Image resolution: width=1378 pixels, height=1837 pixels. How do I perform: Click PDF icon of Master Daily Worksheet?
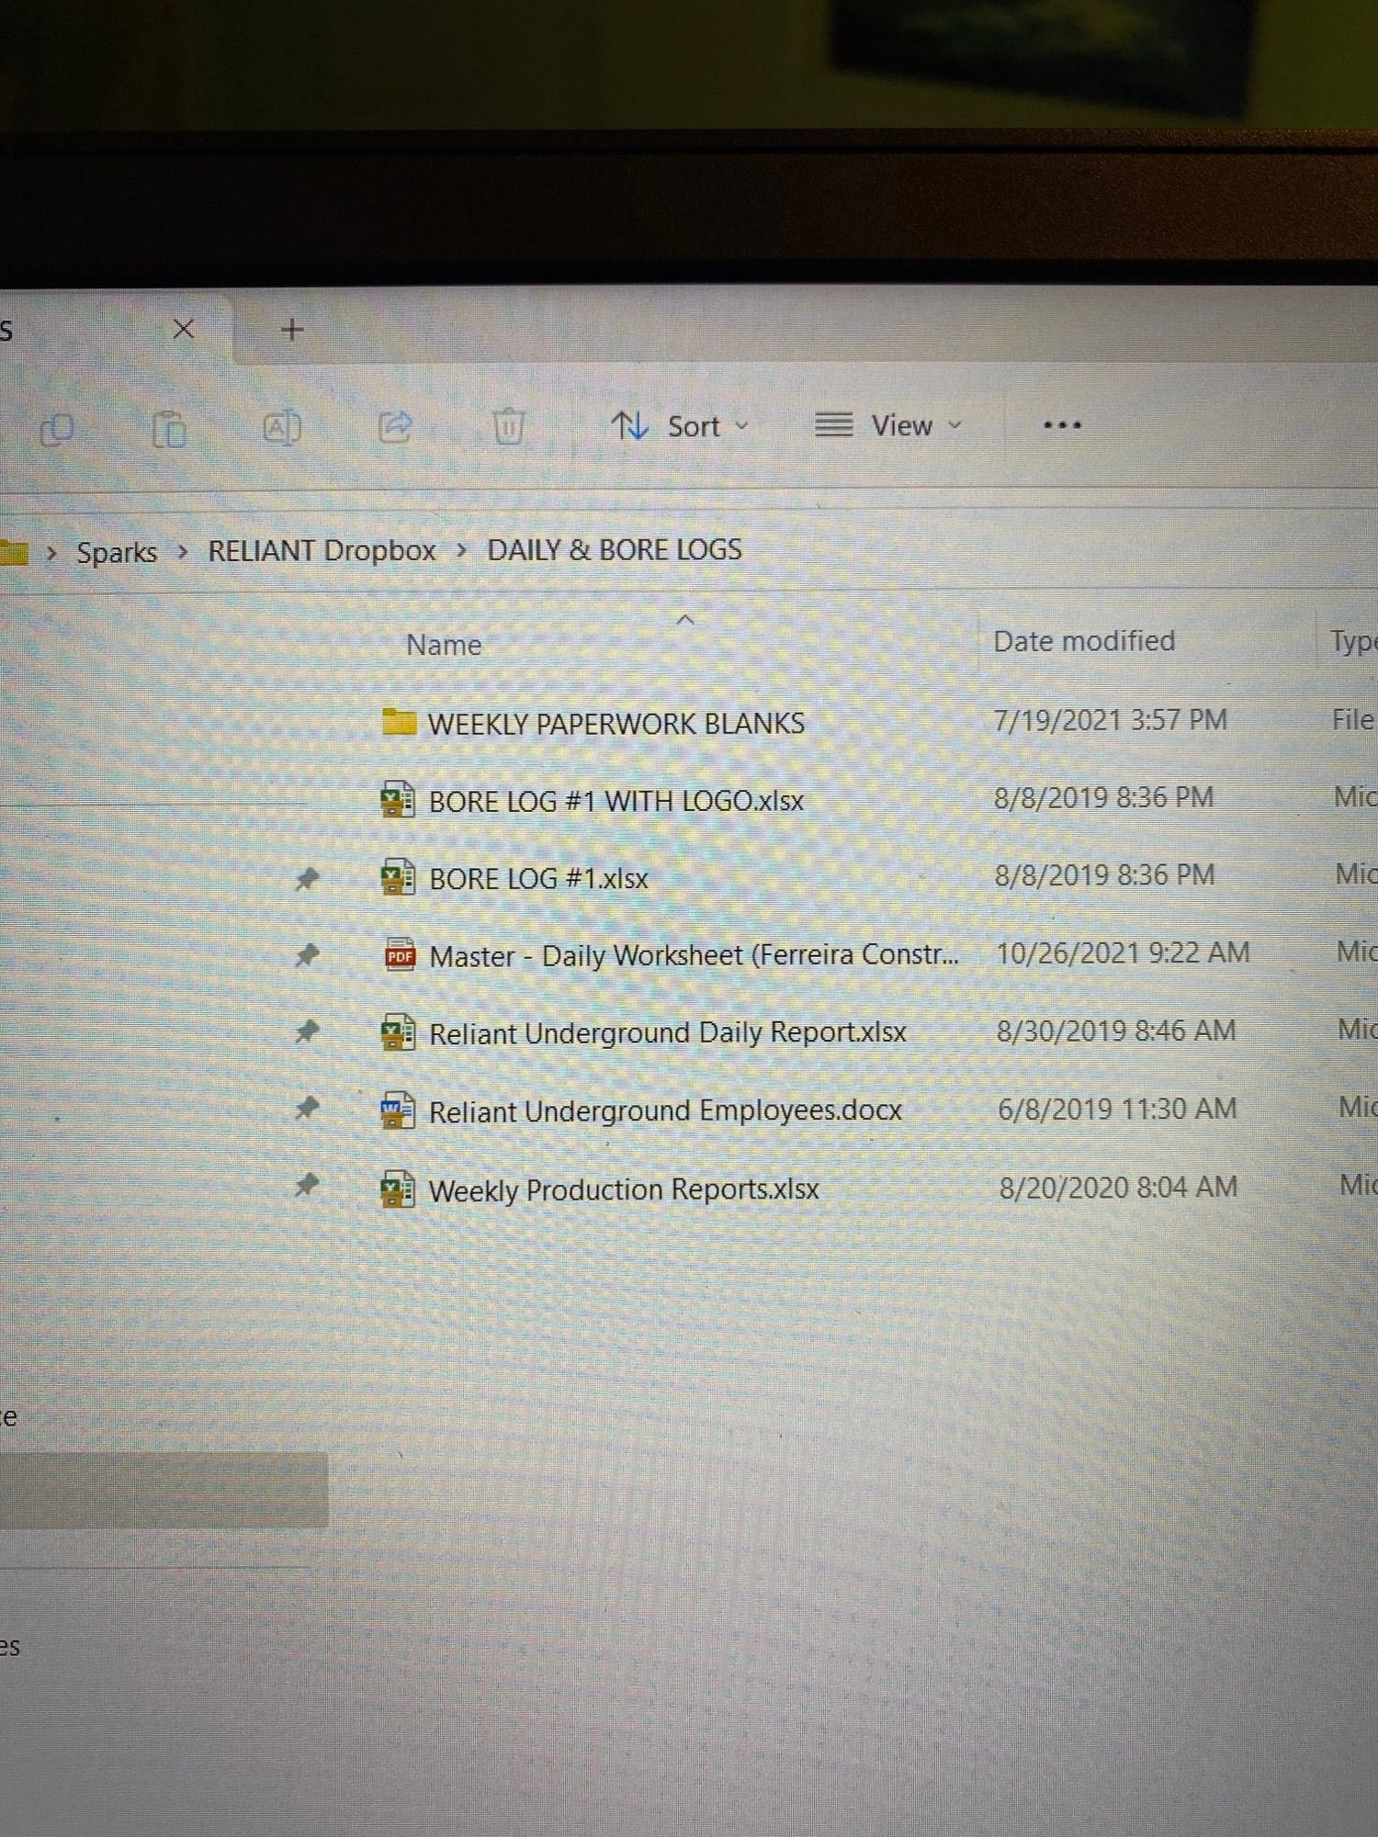(x=399, y=955)
